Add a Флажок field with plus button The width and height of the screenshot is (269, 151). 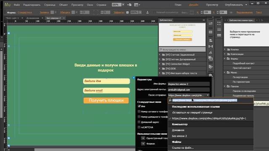(x=143, y=143)
